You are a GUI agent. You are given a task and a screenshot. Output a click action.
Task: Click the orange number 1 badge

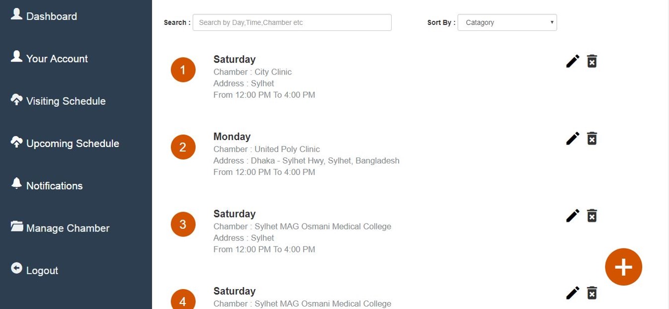[183, 70]
